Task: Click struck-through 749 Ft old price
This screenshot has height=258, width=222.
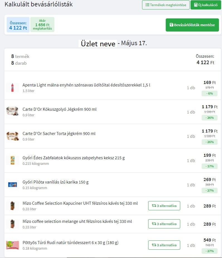Action: [x=210, y=245]
